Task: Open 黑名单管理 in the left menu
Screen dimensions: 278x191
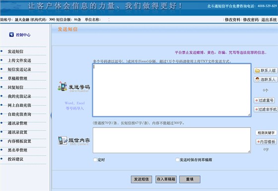Action: 17,150
